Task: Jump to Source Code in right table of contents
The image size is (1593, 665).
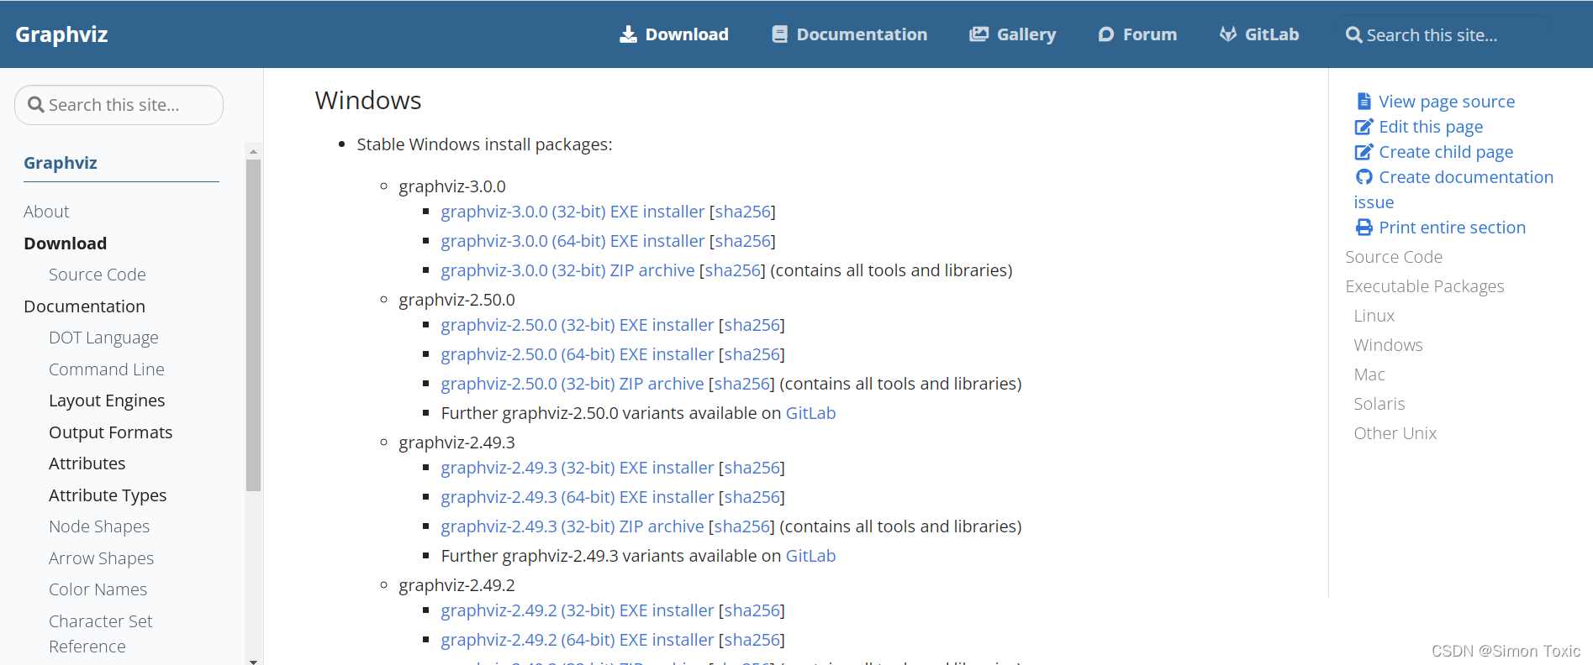Action: pos(1394,257)
